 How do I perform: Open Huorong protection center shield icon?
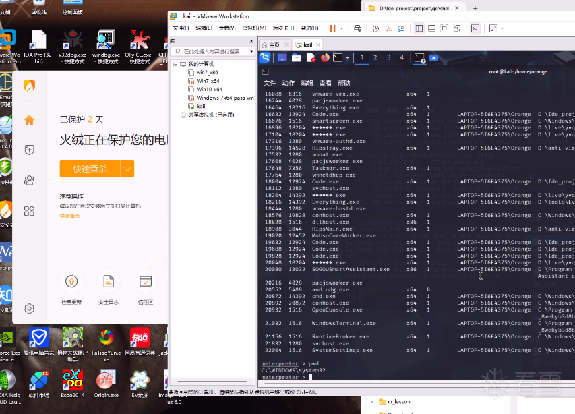tap(30, 150)
